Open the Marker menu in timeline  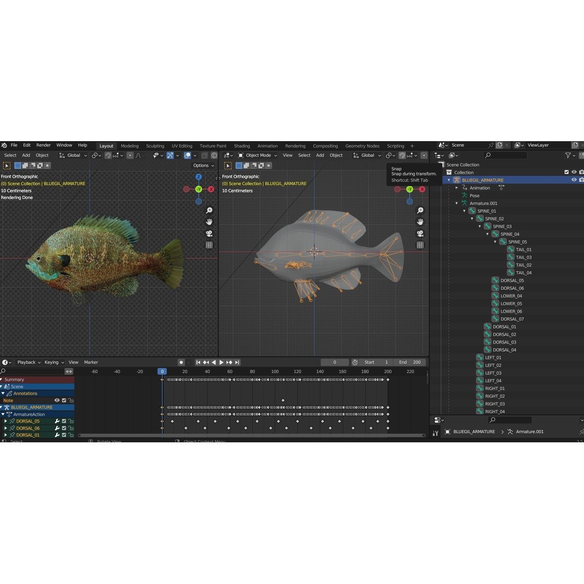(91, 362)
